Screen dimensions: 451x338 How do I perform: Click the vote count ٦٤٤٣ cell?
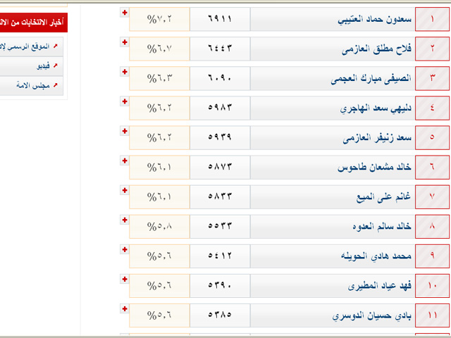(219, 49)
